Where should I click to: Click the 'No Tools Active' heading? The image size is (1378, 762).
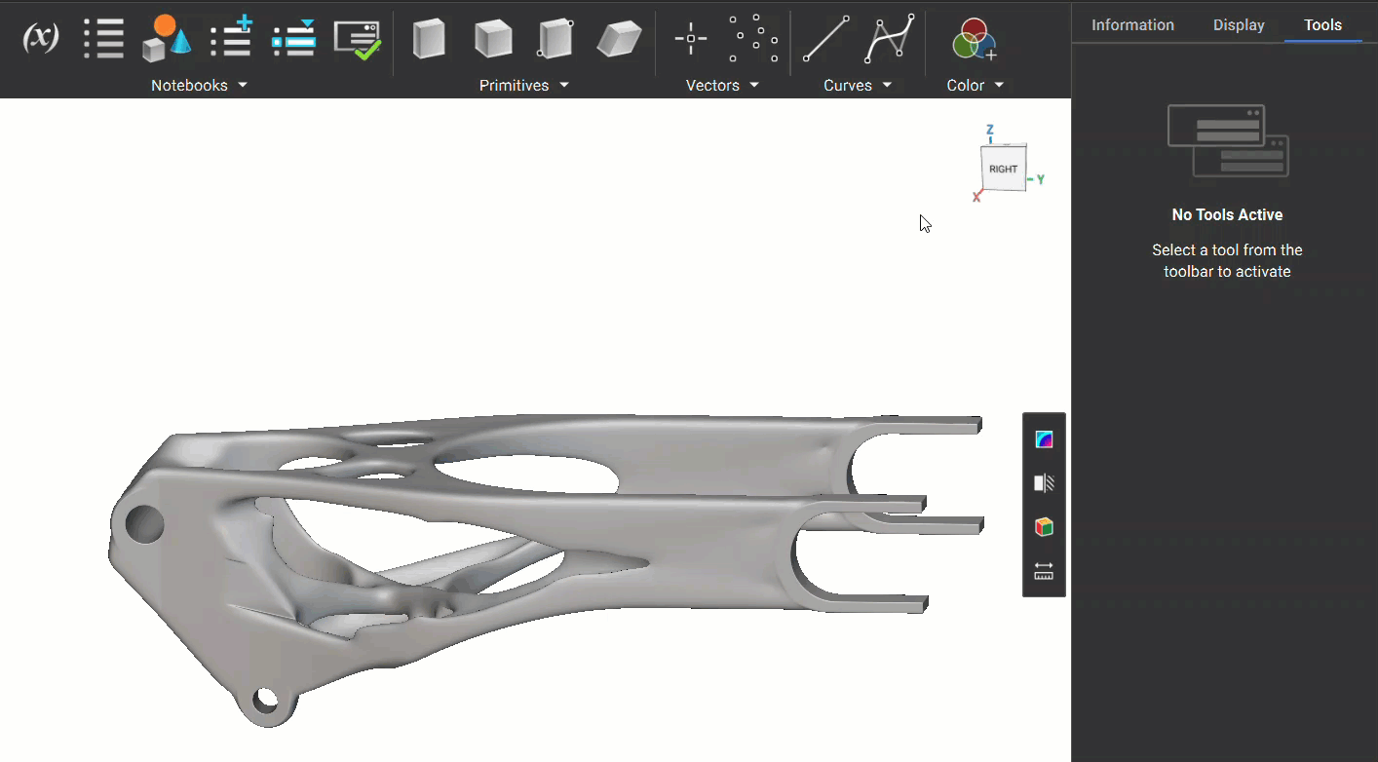(x=1227, y=214)
